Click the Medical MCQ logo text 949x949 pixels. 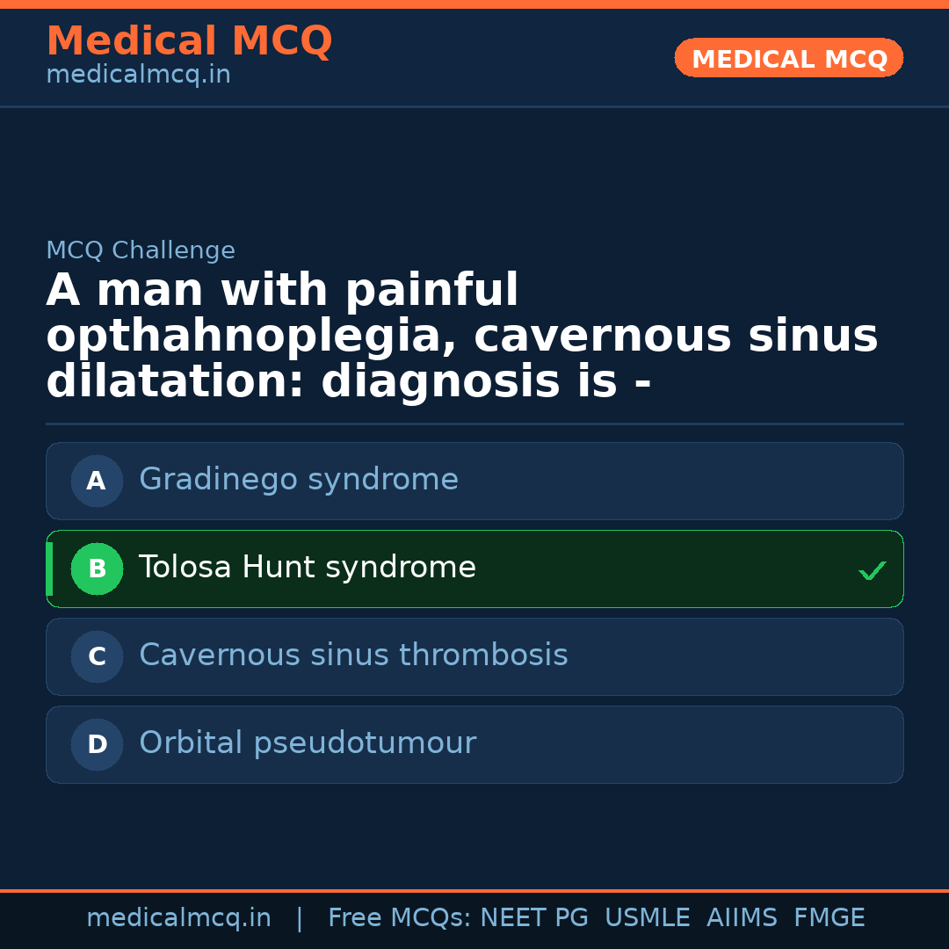click(x=189, y=41)
